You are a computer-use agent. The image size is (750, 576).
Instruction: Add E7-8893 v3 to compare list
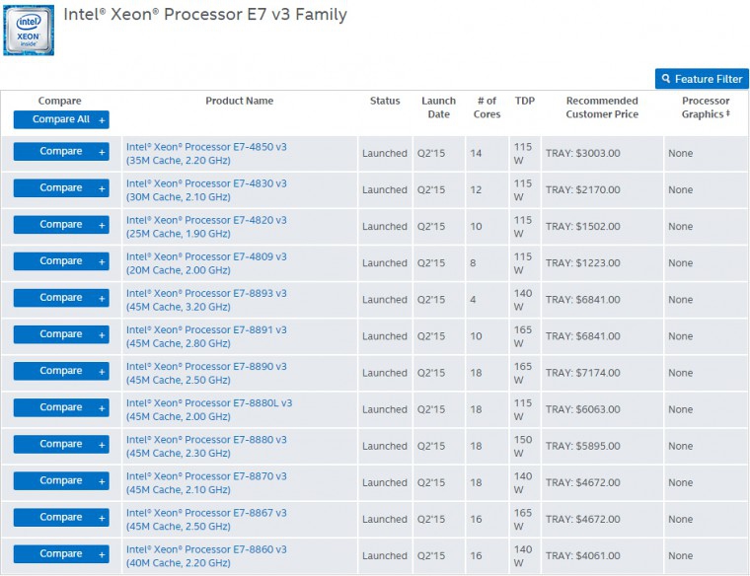[x=61, y=298]
